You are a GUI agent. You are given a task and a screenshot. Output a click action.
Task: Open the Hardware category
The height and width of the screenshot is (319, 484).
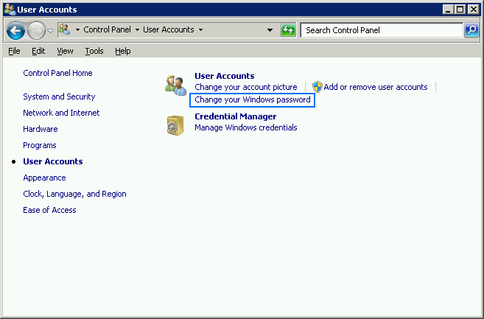[x=41, y=129]
